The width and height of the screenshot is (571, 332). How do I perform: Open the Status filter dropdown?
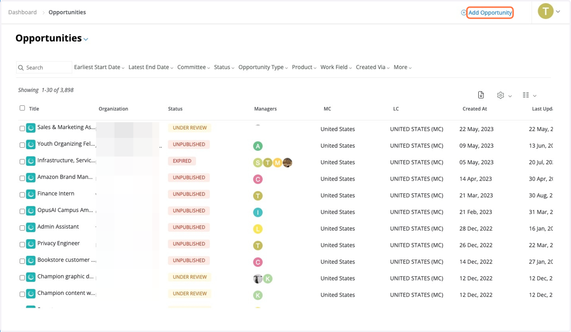click(x=224, y=67)
